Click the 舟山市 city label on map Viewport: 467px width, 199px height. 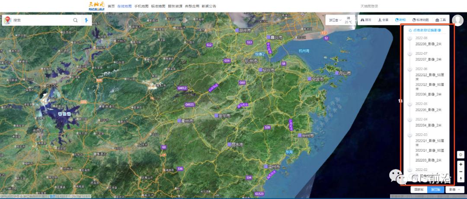pos(345,73)
